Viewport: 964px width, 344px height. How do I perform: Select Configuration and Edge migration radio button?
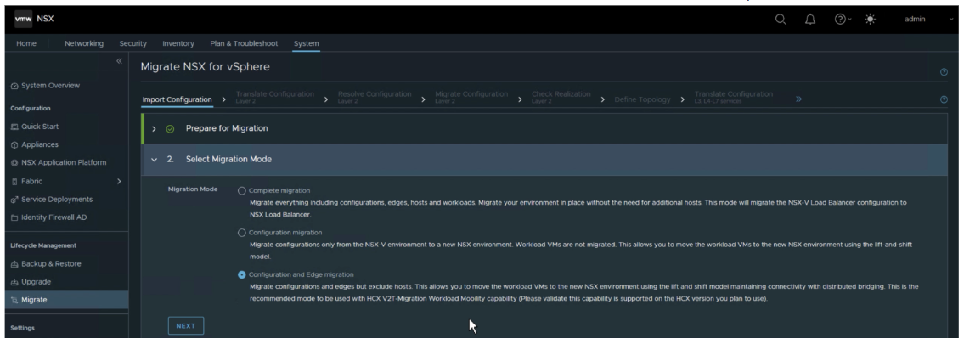coord(241,274)
